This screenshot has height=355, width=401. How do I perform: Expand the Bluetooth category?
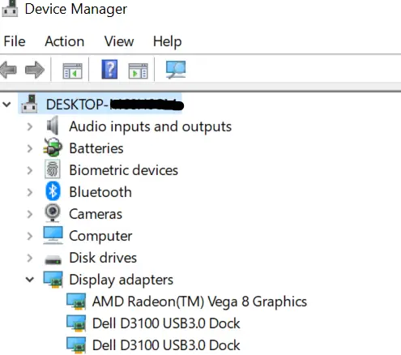pyautogui.click(x=30, y=192)
